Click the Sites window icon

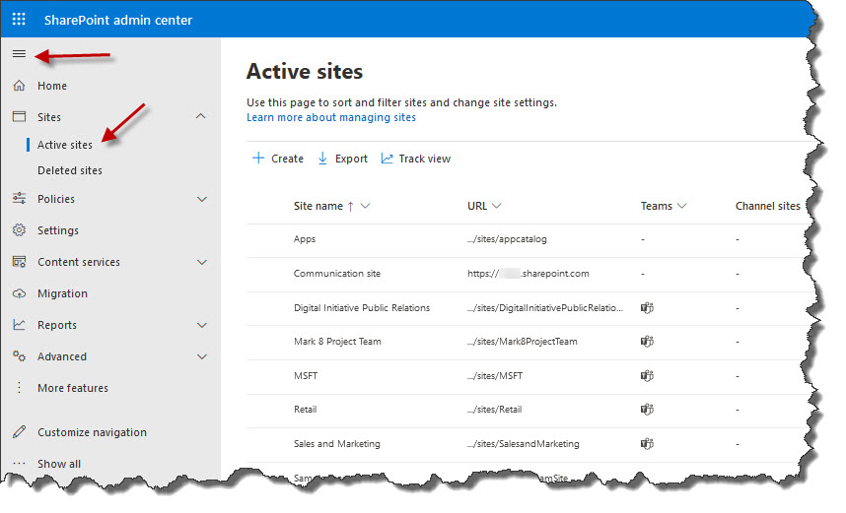pos(19,116)
